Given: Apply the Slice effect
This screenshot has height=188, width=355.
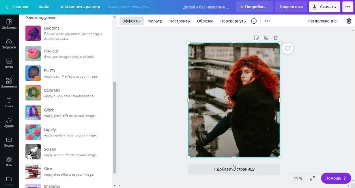Looking at the screenshot, I should 65,171.
